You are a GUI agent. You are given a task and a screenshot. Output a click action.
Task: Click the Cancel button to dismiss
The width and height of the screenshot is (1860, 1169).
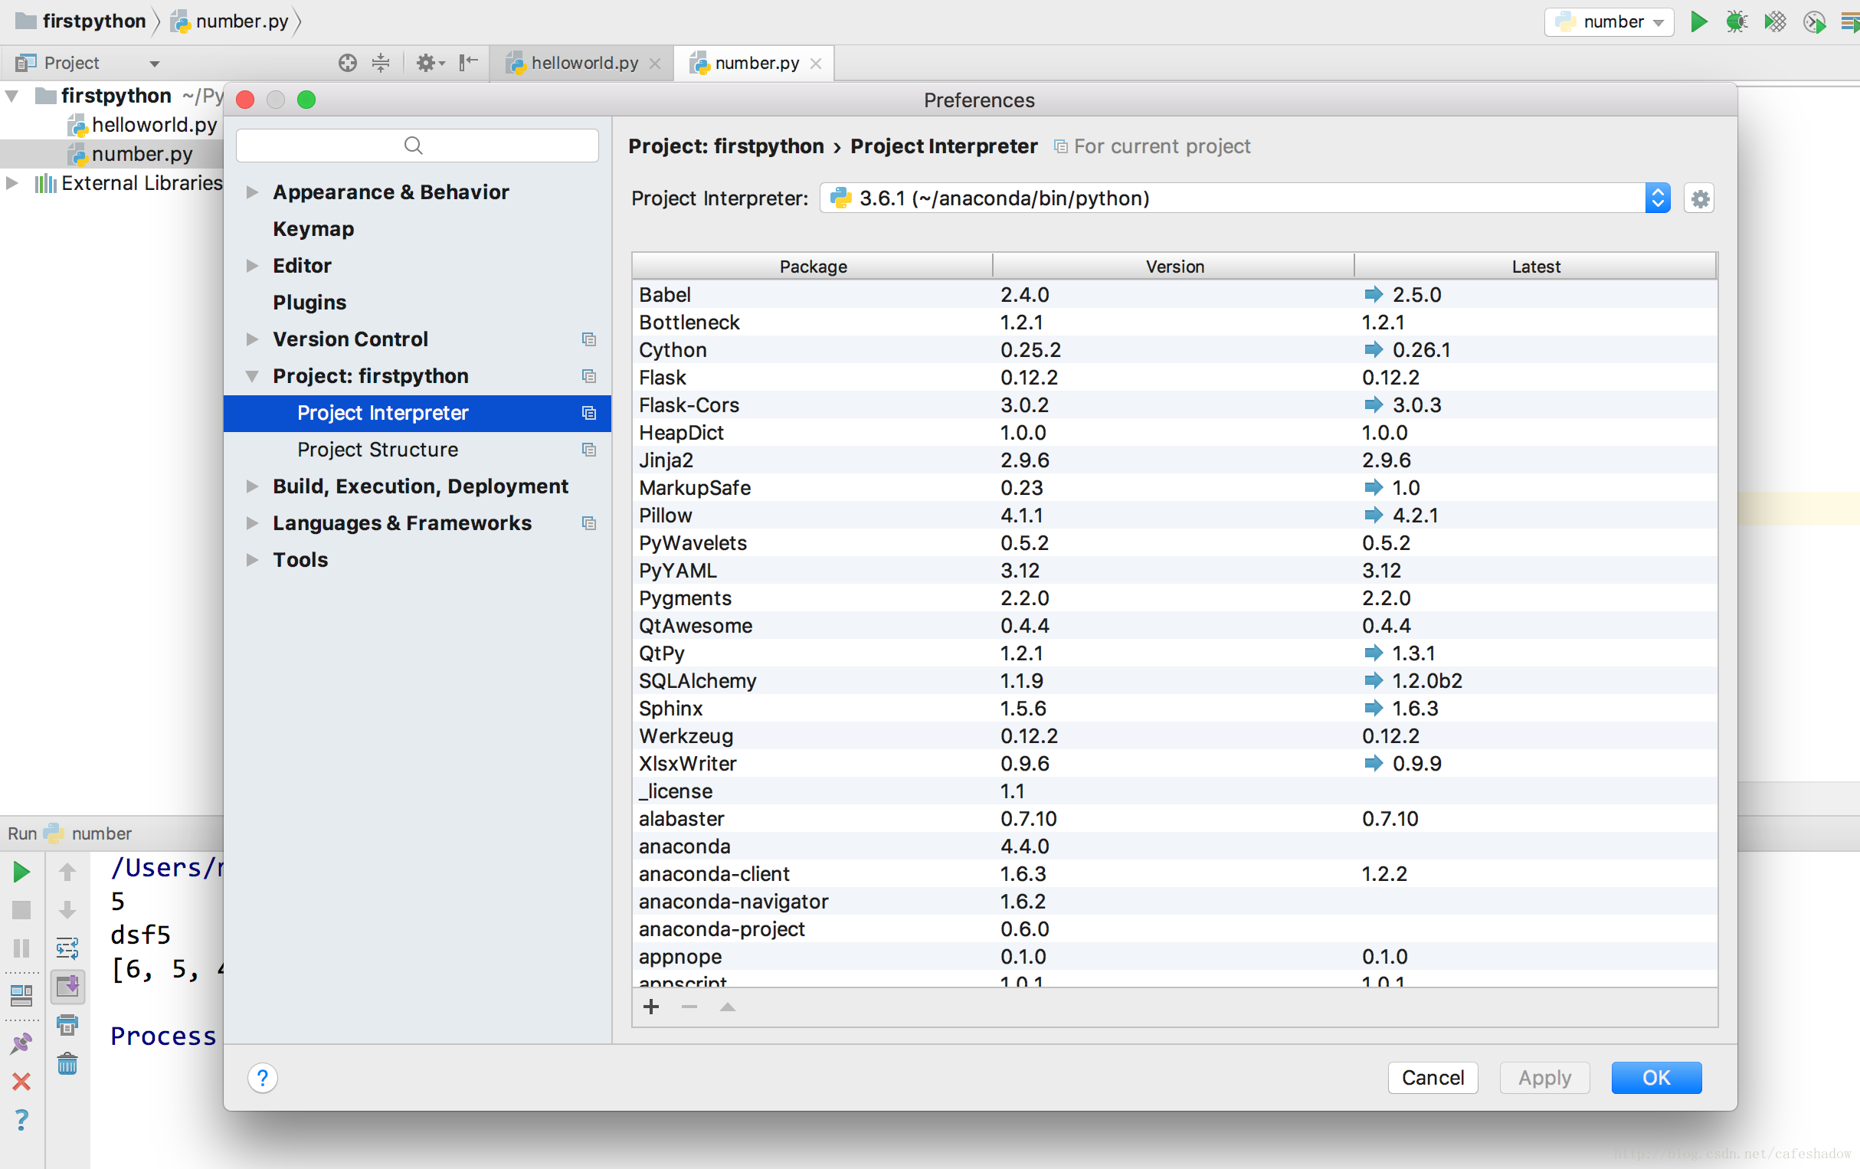point(1432,1075)
